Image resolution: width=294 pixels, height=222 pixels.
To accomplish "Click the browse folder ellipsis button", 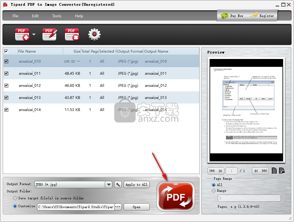I will (118, 207).
